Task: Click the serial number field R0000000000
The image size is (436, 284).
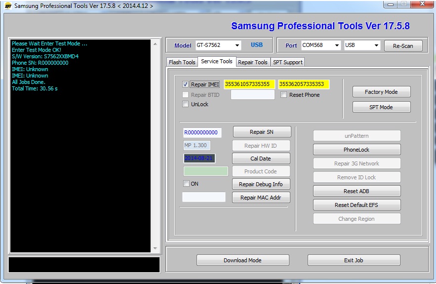Action: 202,133
